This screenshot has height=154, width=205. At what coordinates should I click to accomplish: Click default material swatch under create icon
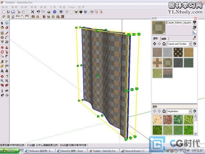point(194,33)
